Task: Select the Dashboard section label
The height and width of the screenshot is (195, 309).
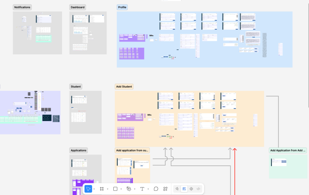Action: 78,7
